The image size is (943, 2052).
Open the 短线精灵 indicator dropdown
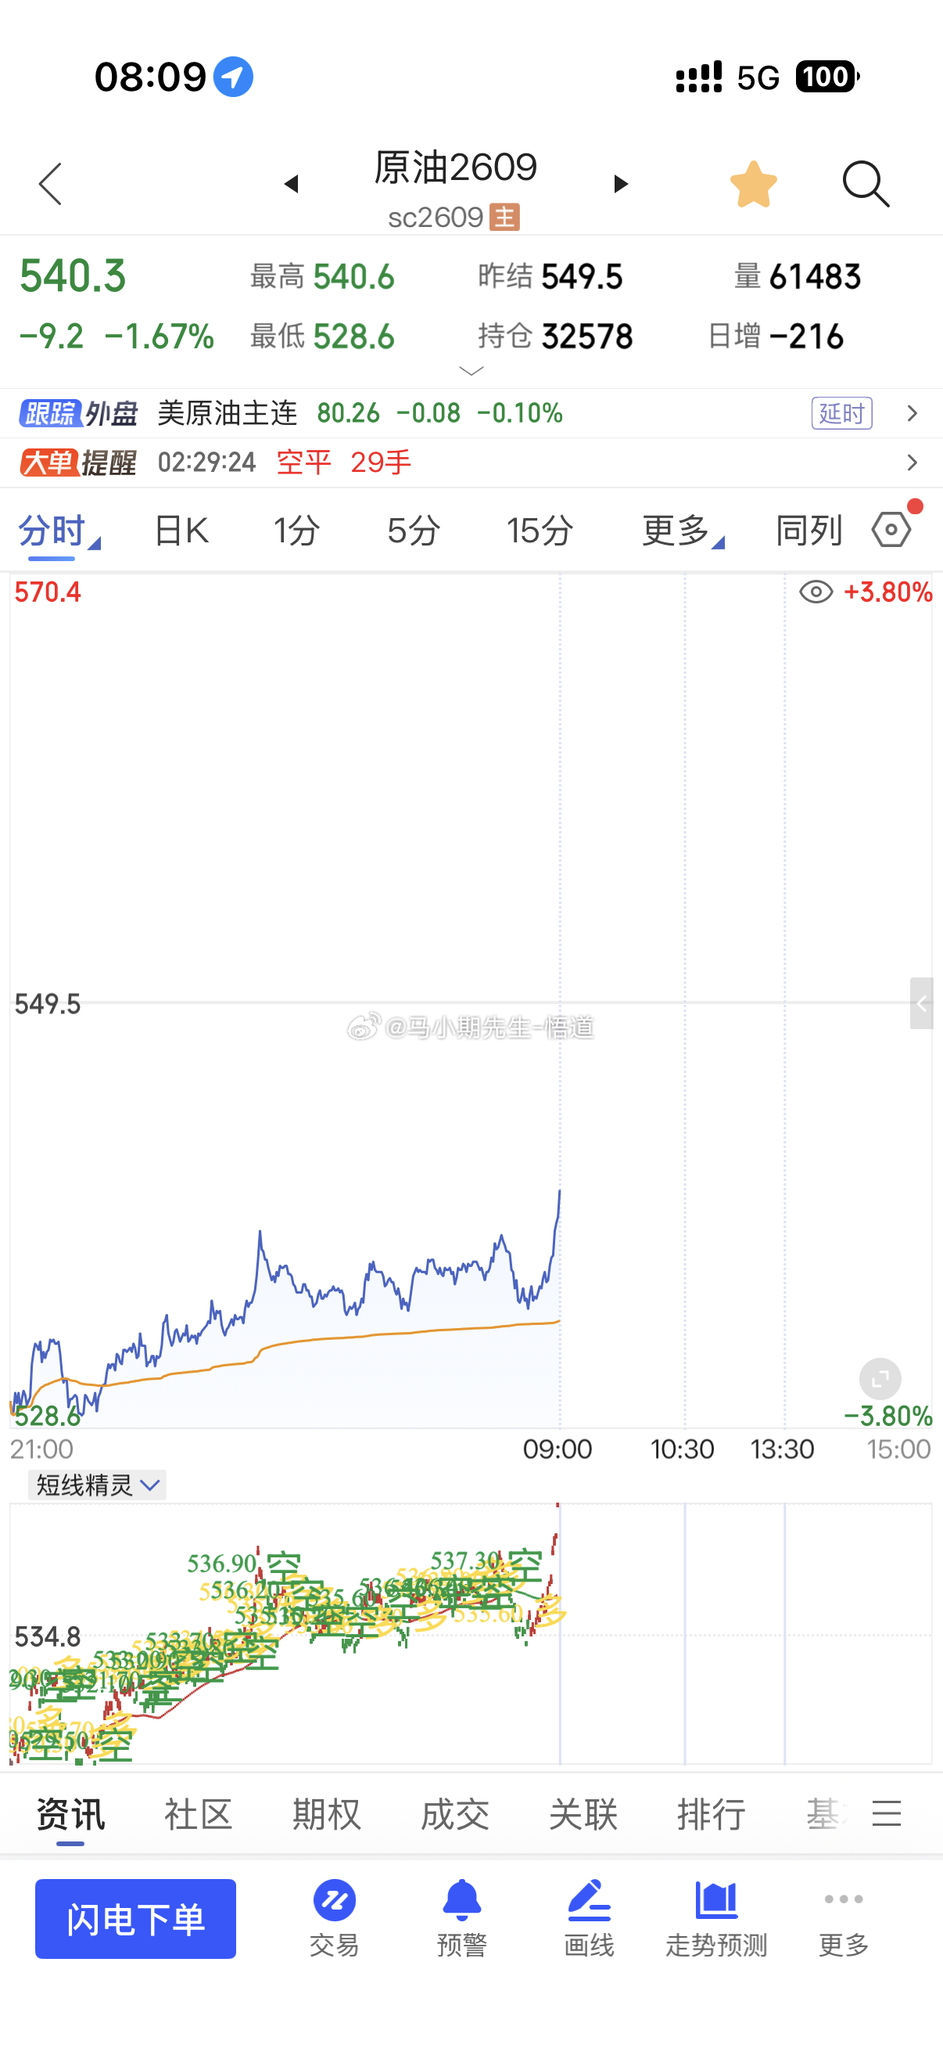tap(97, 1485)
